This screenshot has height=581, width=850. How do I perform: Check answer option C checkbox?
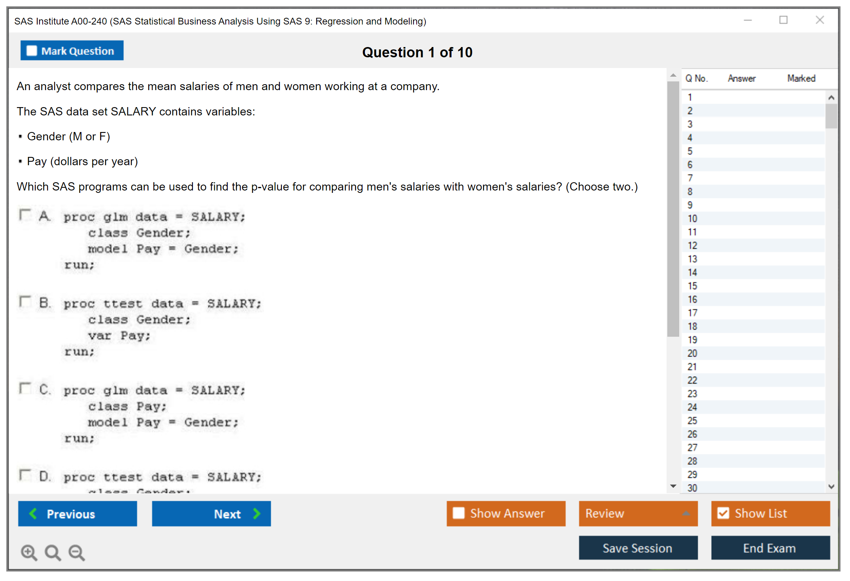tap(25, 389)
